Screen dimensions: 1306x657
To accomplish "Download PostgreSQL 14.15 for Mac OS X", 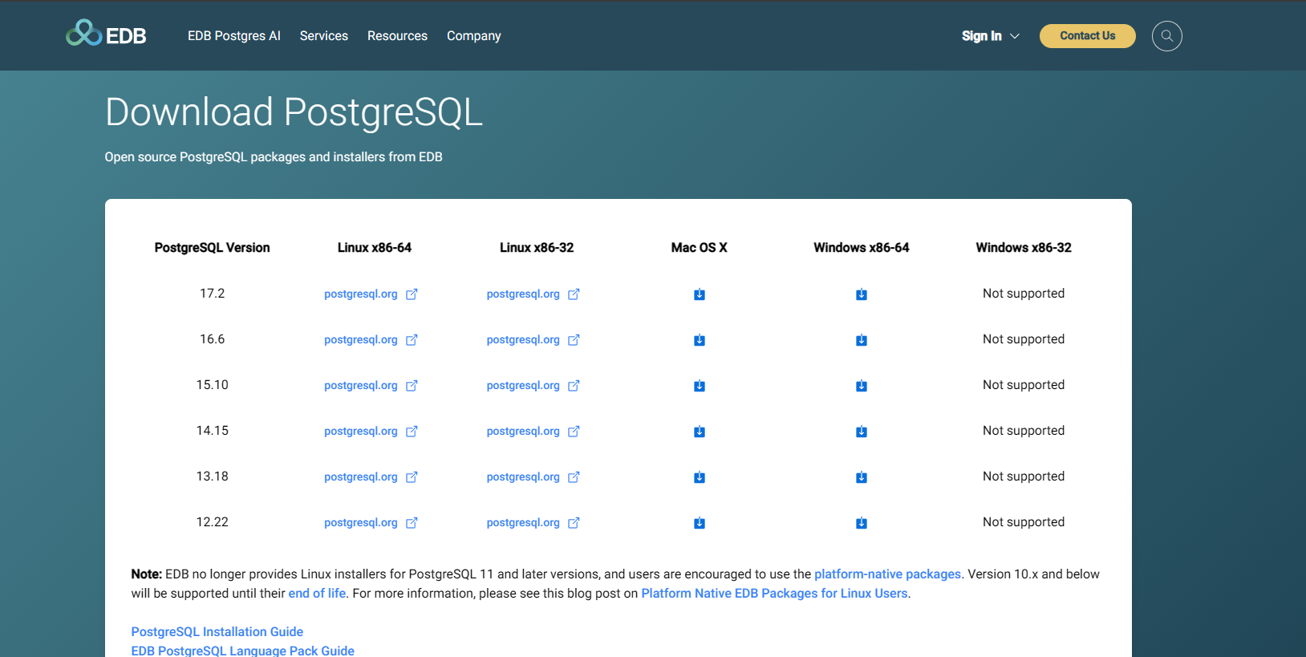I will 700,432.
